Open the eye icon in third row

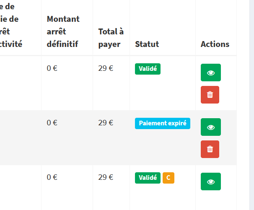pos(211,181)
